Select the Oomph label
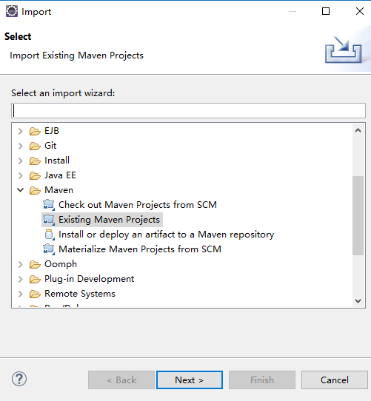 pyautogui.click(x=61, y=264)
